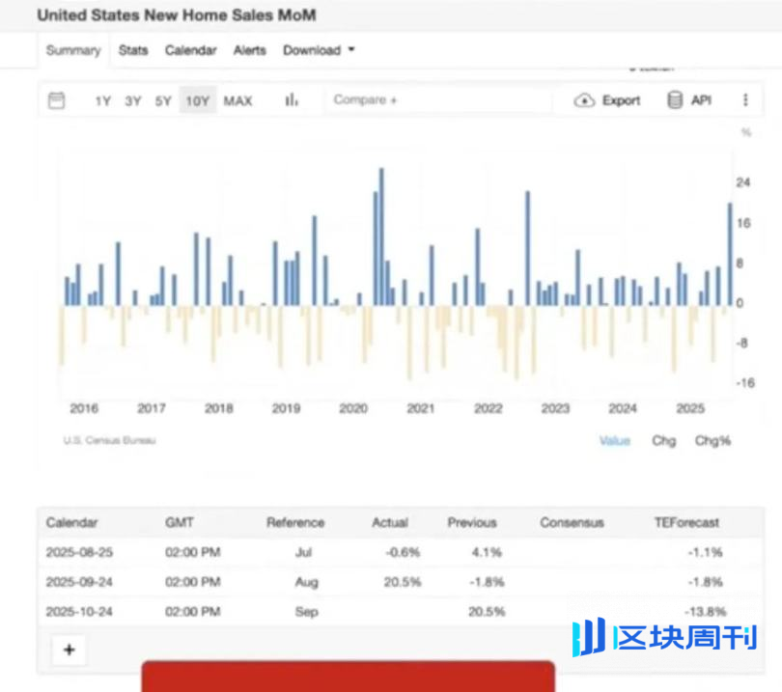Expand the Download dropdown
This screenshot has width=782, height=692.
(319, 50)
